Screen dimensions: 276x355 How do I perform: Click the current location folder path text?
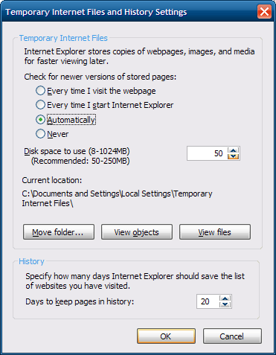point(117,198)
